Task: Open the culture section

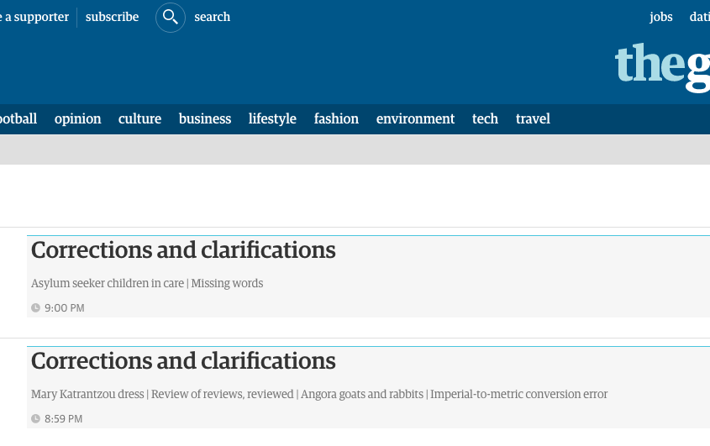Action: click(x=140, y=118)
